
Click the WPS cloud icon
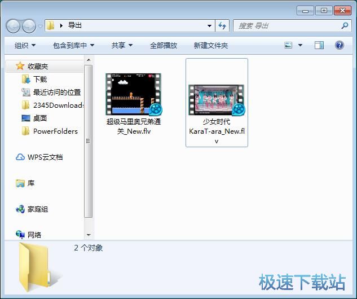tap(20, 157)
